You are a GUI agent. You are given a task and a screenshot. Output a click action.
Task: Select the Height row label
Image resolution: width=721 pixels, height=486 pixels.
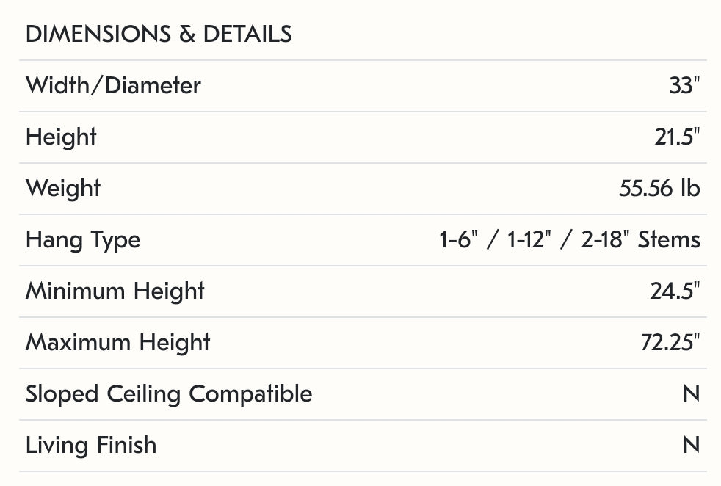(x=61, y=137)
